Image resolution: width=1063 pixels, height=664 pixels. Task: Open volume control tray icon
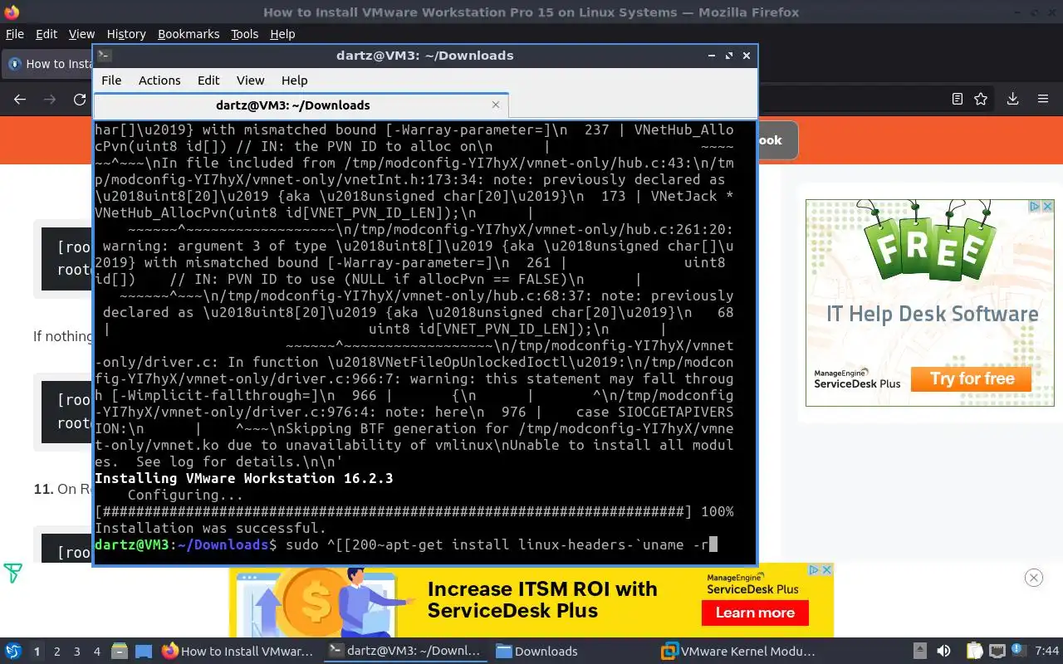(x=943, y=651)
